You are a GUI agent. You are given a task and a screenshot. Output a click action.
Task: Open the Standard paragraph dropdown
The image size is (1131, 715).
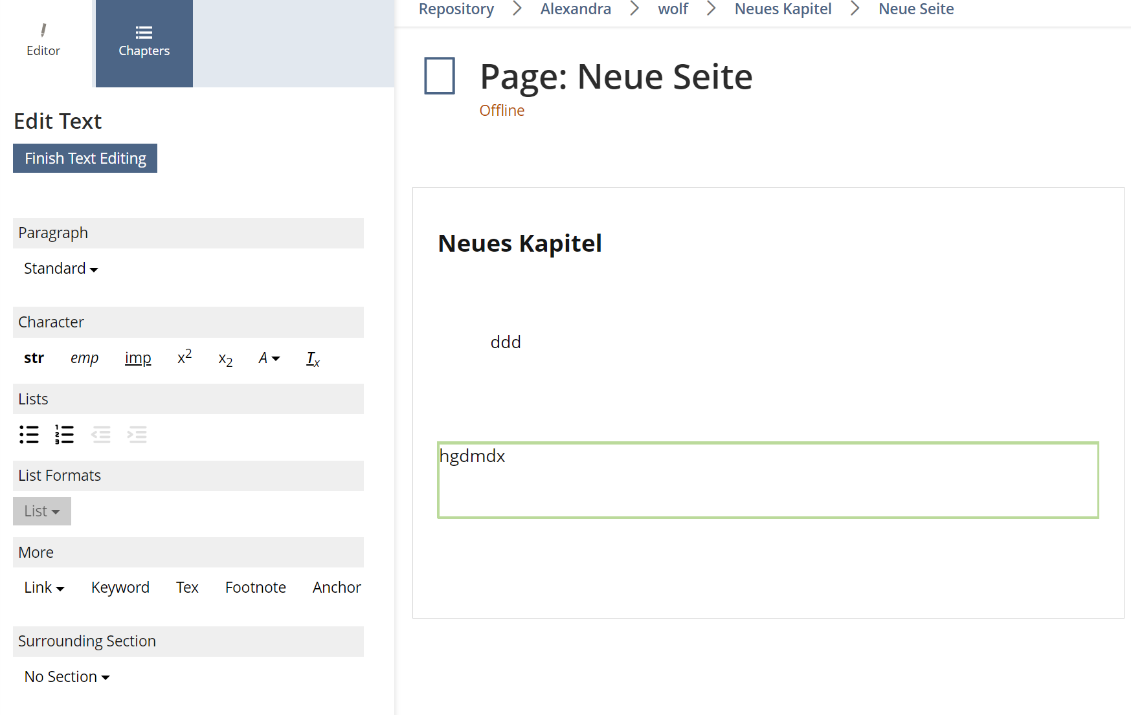[x=61, y=269]
